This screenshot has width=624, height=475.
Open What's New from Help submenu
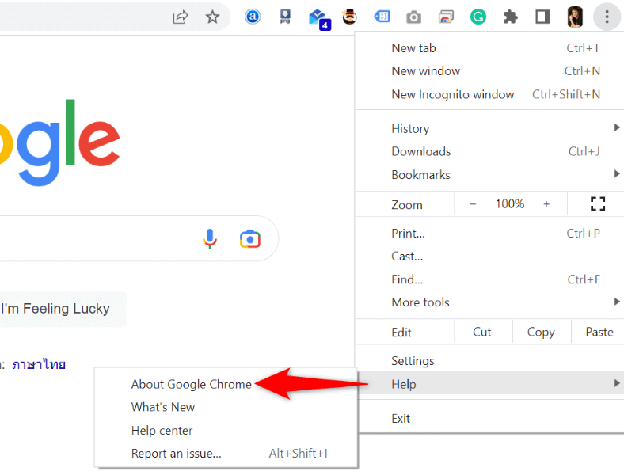[226, 408]
